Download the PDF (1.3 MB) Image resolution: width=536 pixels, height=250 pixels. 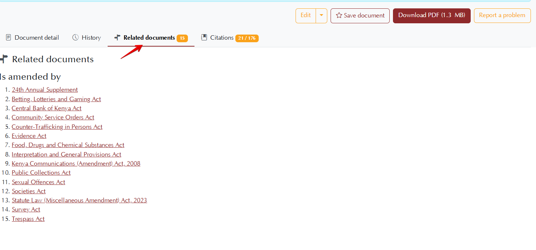(x=431, y=16)
